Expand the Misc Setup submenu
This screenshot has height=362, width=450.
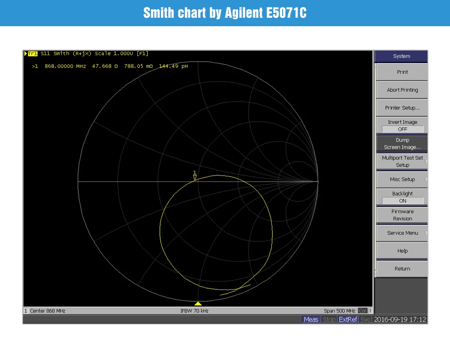[402, 179]
